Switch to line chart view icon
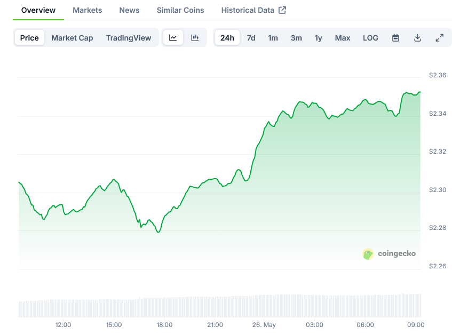Viewport: 452px width, 335px height. [x=173, y=38]
